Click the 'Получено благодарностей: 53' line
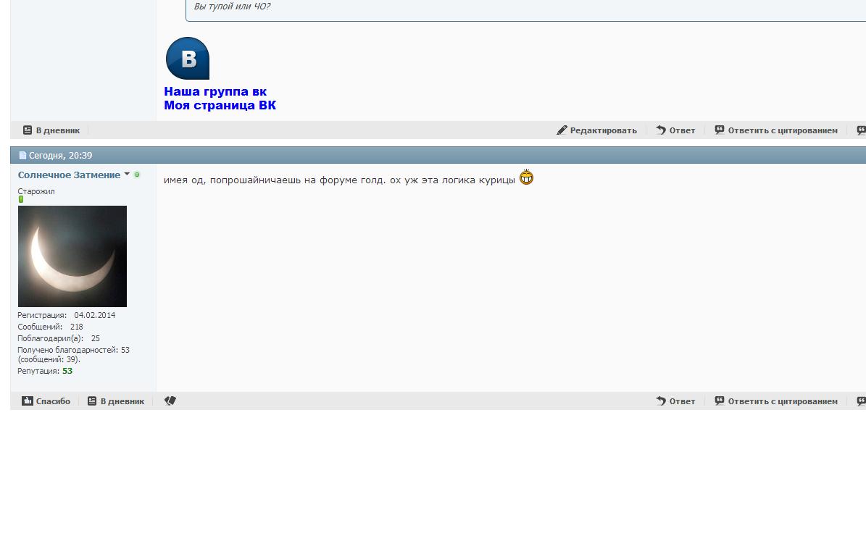This screenshot has height=536, width=866. tap(73, 350)
